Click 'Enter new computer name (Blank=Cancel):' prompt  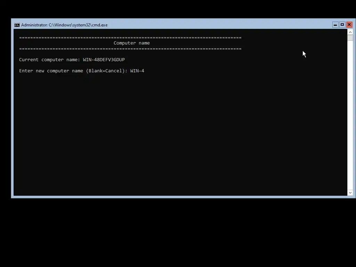click(73, 71)
